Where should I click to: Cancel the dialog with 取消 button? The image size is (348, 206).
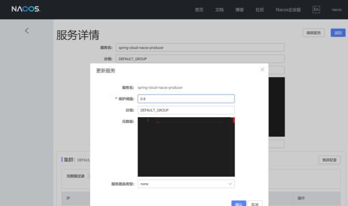pos(255,204)
